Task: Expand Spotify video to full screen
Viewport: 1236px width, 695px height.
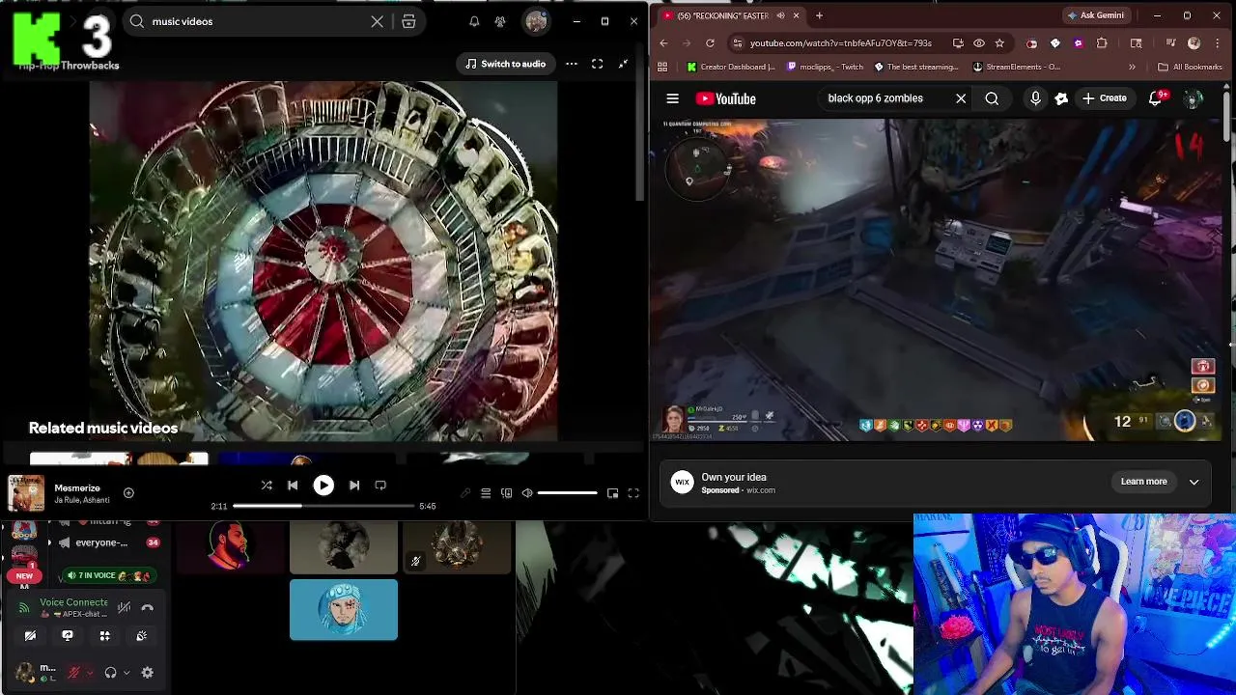Action: click(x=598, y=64)
